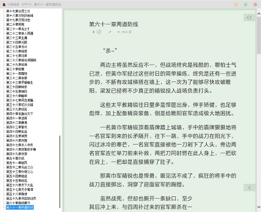
Task: Select chapter 第四十二章 in the list
Action: 17,123
